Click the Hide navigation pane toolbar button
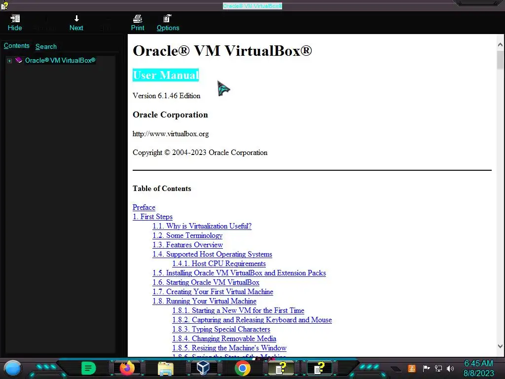The width and height of the screenshot is (505, 379). point(15,23)
